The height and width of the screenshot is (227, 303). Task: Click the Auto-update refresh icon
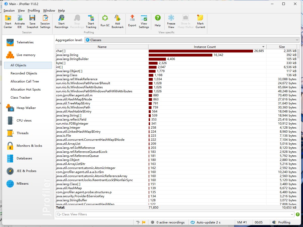pyautogui.click(x=193, y=222)
